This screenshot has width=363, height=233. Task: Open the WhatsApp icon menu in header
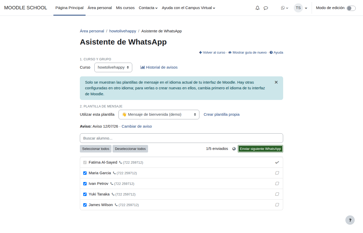point(284,8)
